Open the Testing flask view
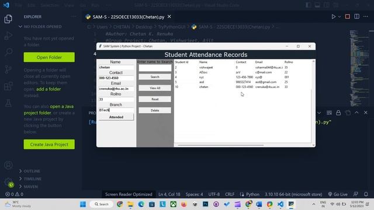 coord(8,103)
